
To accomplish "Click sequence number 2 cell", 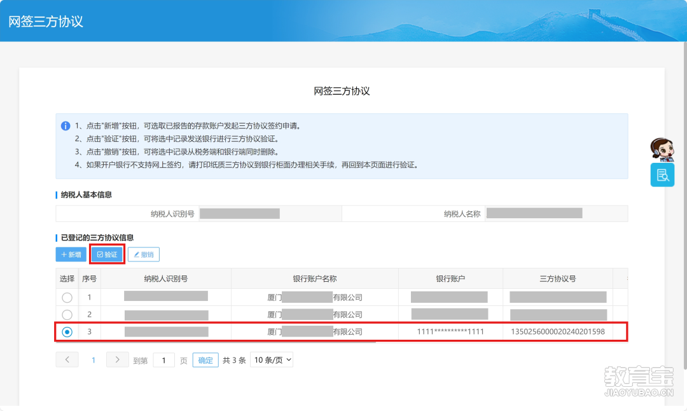I will click(90, 314).
